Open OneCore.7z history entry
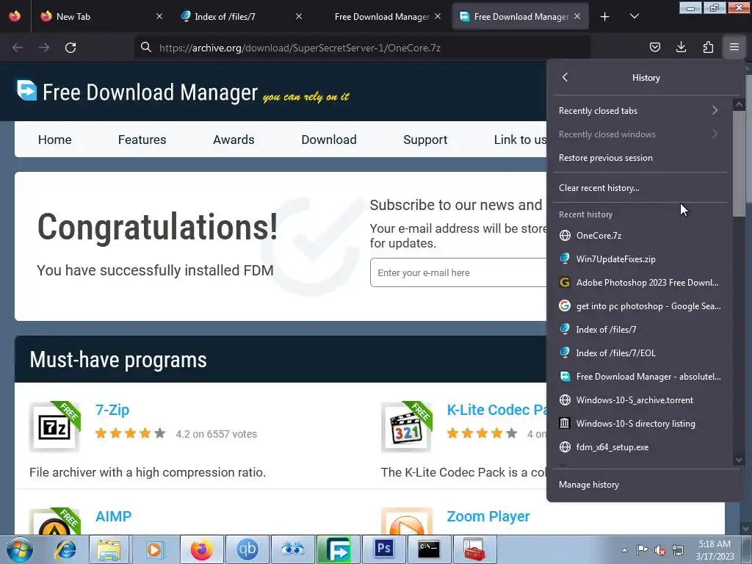The width and height of the screenshot is (752, 564). (x=640, y=236)
